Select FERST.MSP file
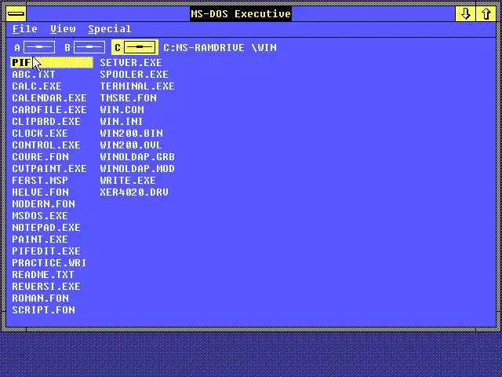Screen dimensions: 502x377 click(40, 180)
